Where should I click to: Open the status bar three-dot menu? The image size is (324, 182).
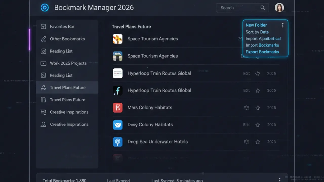pyautogui.click(x=279, y=180)
